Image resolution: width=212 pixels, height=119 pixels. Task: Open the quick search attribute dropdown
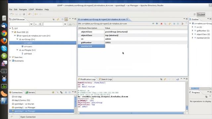click(31, 24)
